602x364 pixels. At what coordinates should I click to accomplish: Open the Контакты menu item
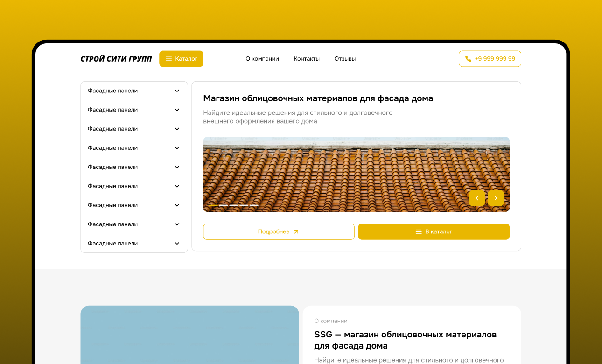pyautogui.click(x=307, y=58)
